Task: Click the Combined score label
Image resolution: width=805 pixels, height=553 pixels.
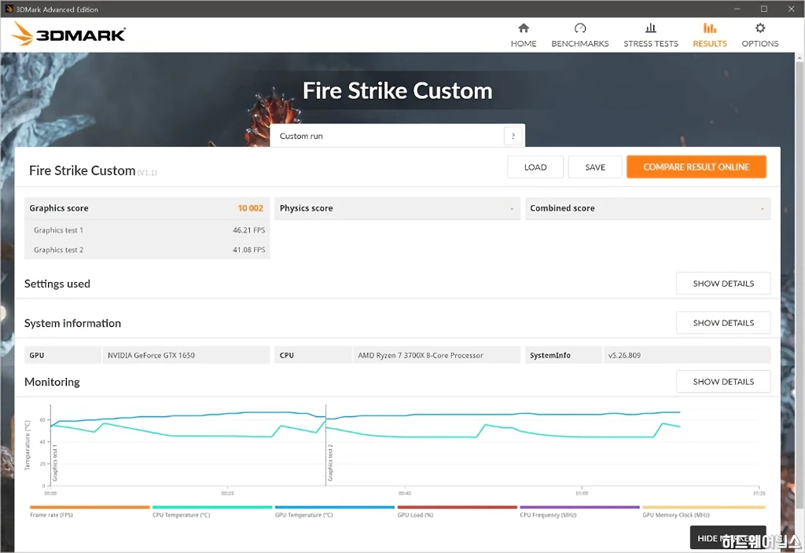Action: tap(562, 208)
